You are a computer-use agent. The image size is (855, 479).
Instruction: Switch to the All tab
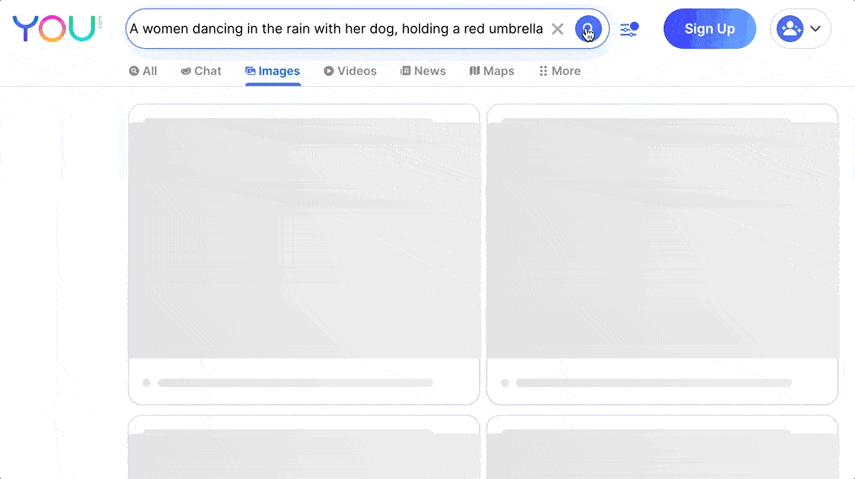tap(142, 71)
